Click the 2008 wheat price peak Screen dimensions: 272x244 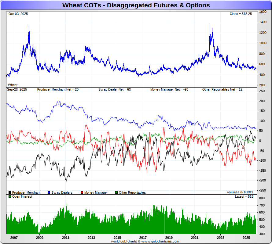tap(29, 25)
